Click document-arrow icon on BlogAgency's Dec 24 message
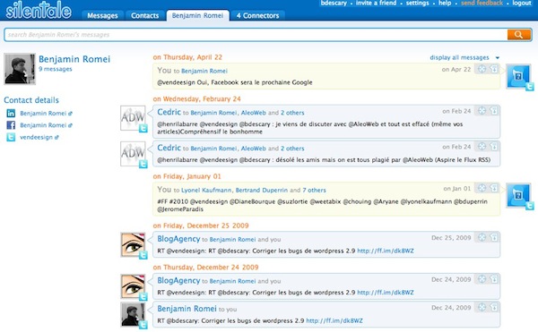Screen dimensions: 538x332 (494, 279)
